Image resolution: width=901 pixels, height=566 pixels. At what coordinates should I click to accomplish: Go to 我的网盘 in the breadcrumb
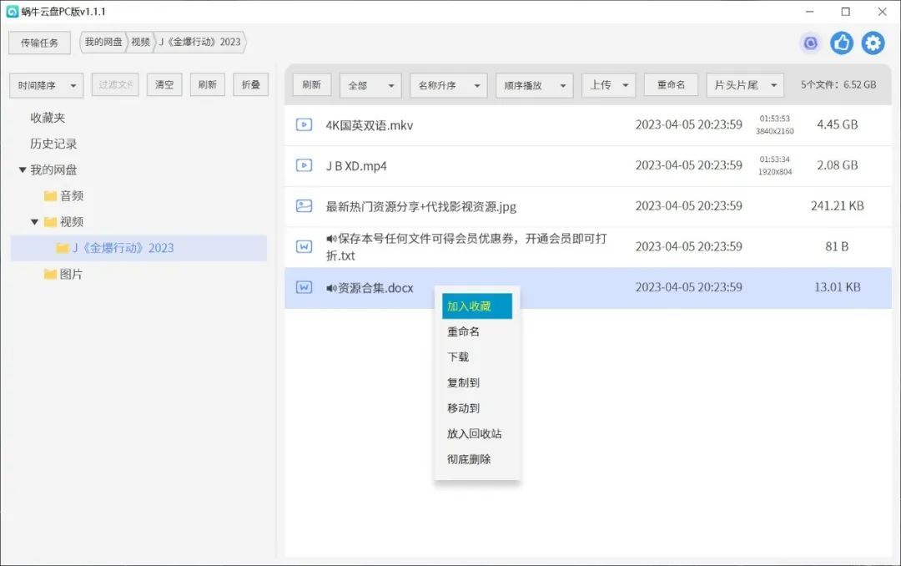pyautogui.click(x=103, y=42)
